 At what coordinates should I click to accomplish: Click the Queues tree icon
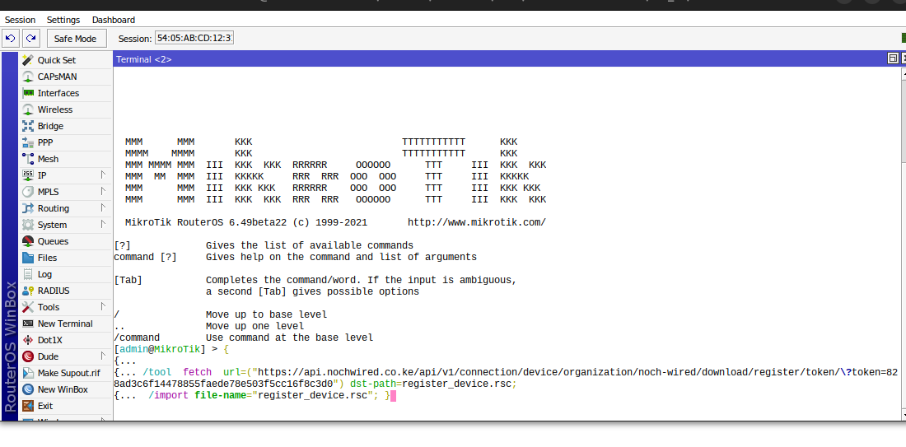pyautogui.click(x=28, y=241)
